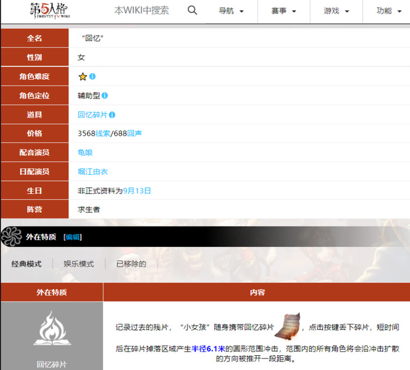Click the yellow difficulty star icon
This screenshot has width=410, height=370.
click(x=82, y=76)
